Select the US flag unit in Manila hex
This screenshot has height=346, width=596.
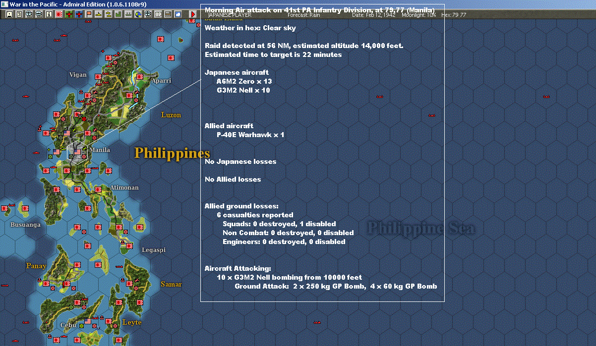coord(77,152)
